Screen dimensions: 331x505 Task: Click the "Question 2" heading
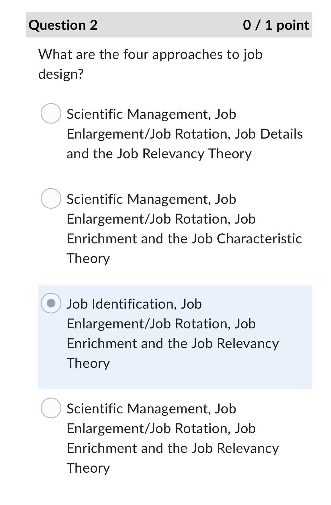(63, 25)
